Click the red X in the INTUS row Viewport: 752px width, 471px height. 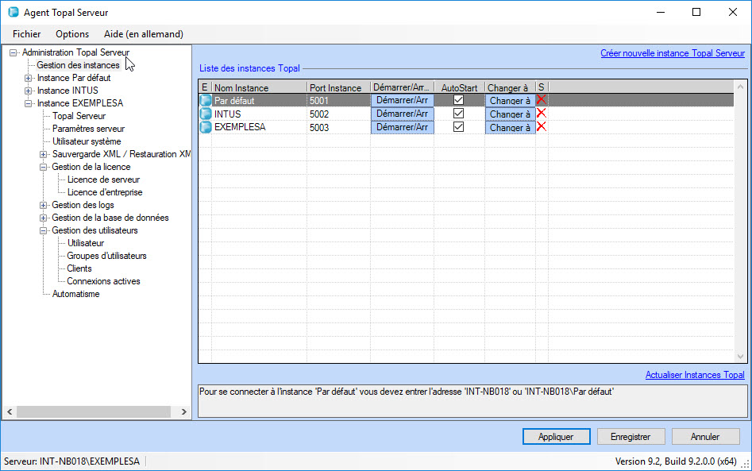click(x=542, y=114)
